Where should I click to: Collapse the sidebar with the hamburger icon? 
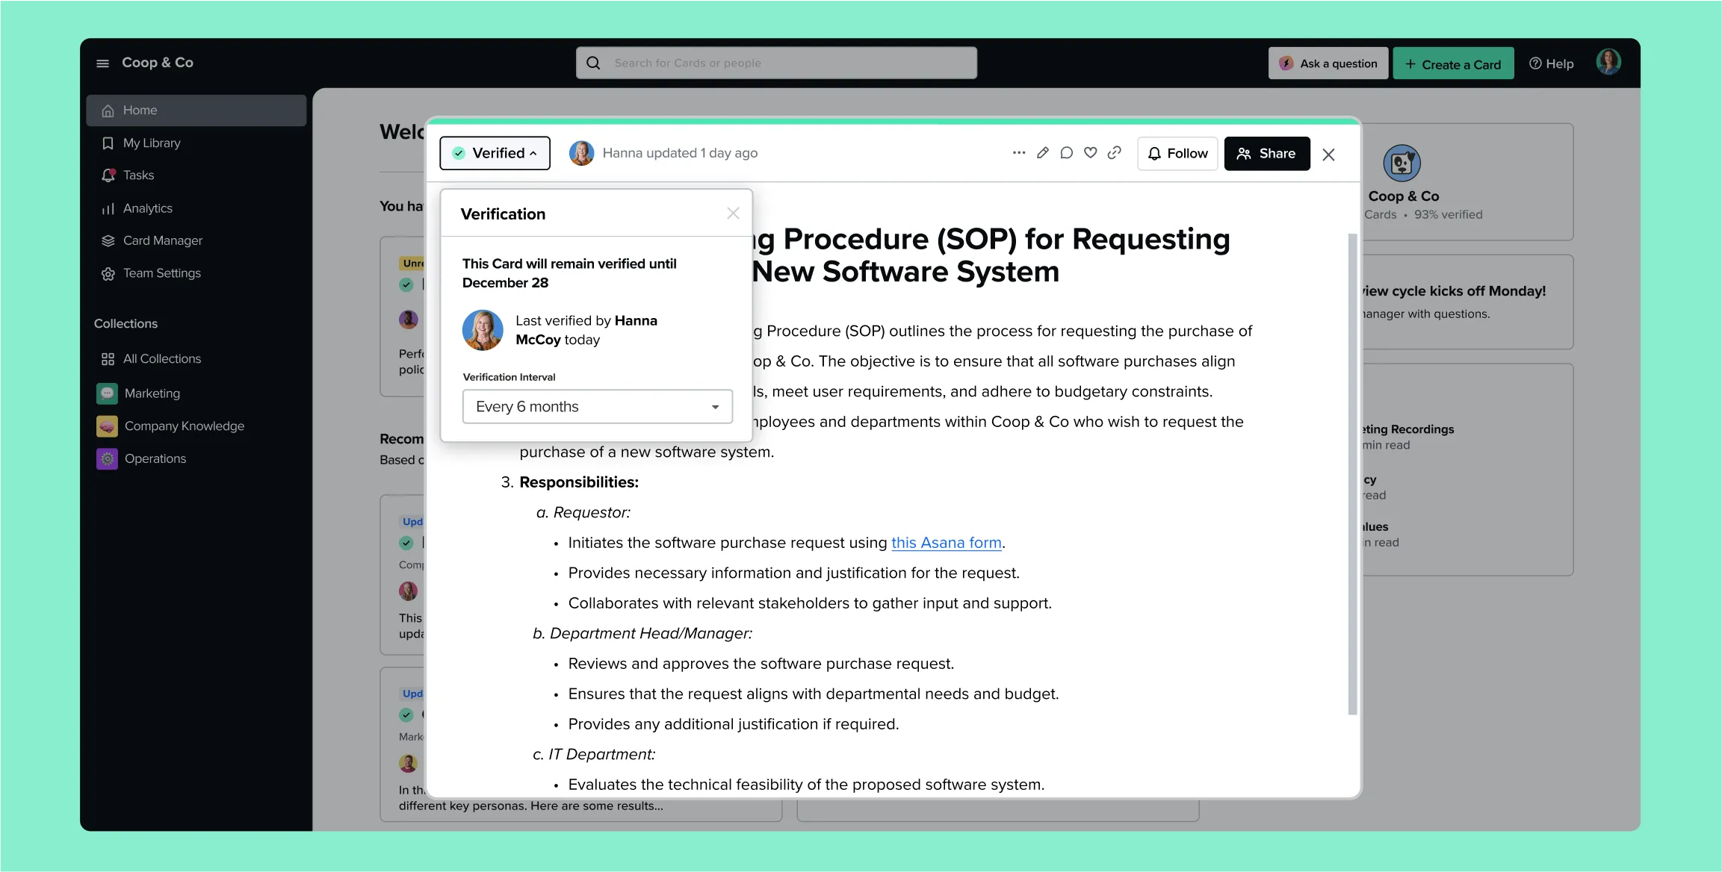point(102,63)
